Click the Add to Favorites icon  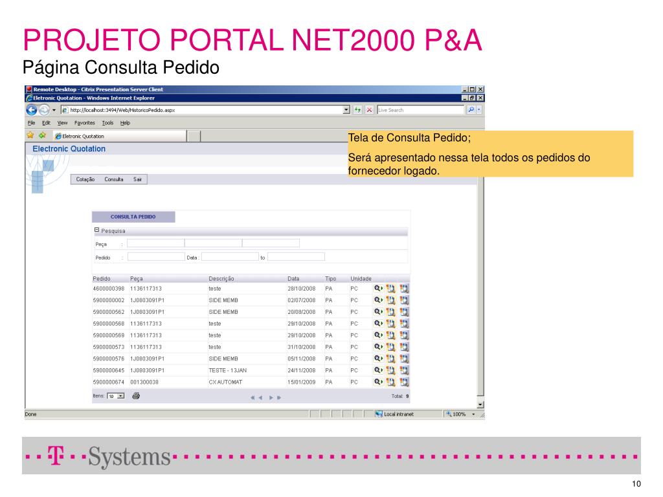click(x=42, y=135)
